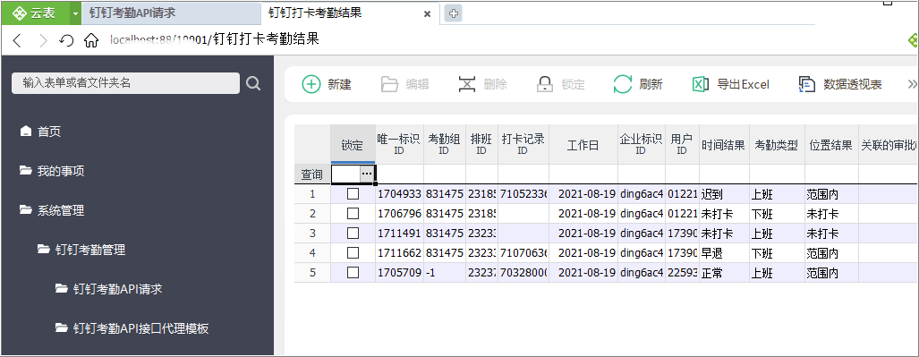
Task: Click the 唯一标识 ID column header
Action: [x=399, y=145]
